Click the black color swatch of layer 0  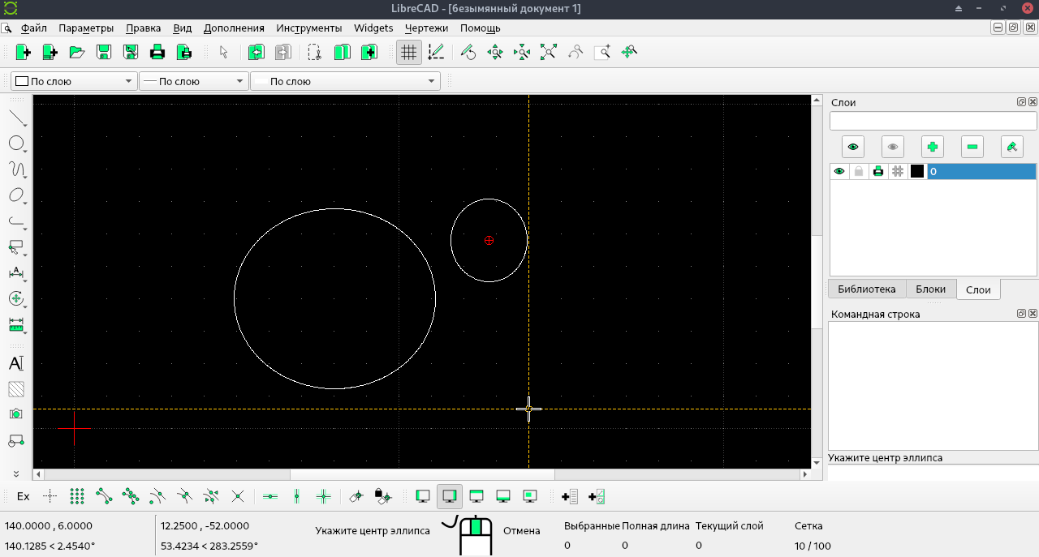(x=917, y=171)
